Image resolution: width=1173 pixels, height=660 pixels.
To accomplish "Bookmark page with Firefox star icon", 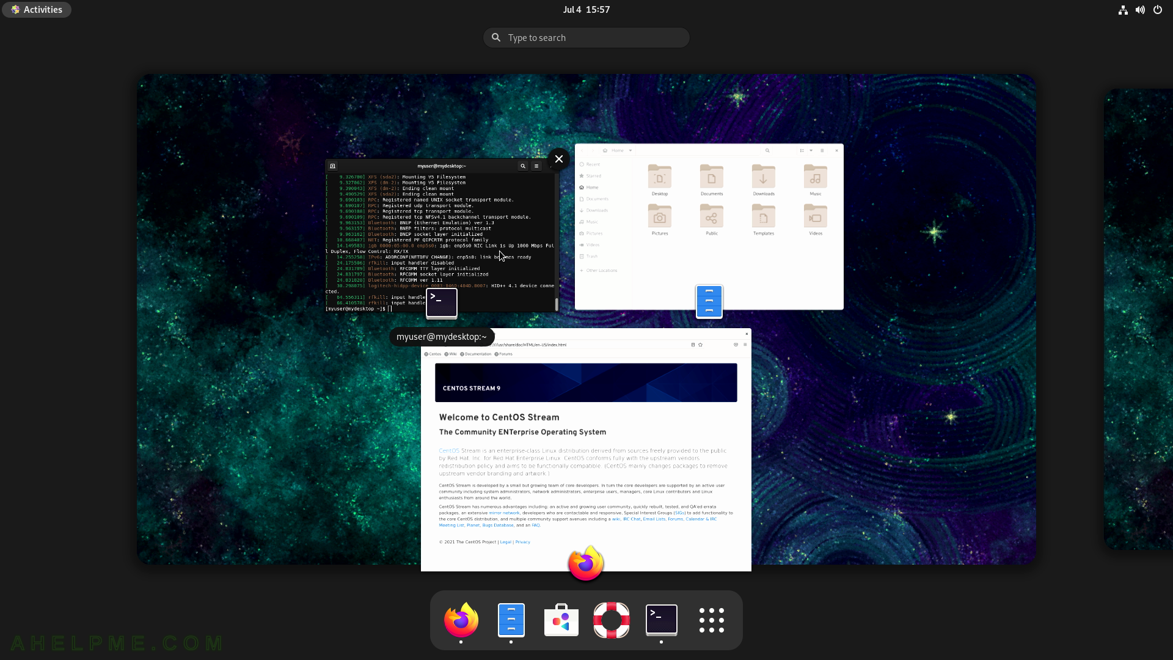I will [x=700, y=345].
